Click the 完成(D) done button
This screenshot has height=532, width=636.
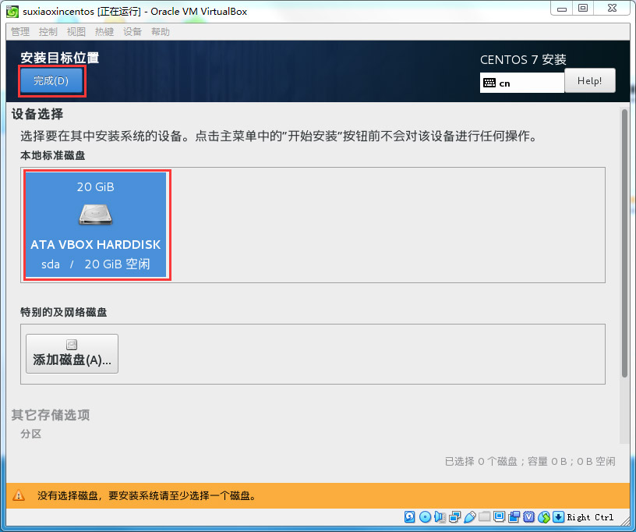[51, 81]
